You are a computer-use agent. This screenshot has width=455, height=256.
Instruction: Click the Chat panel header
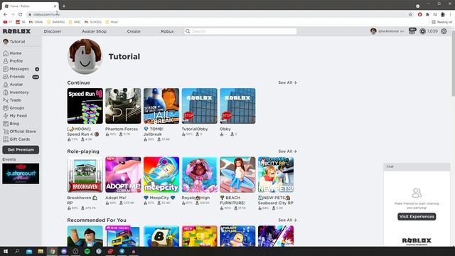(417, 166)
